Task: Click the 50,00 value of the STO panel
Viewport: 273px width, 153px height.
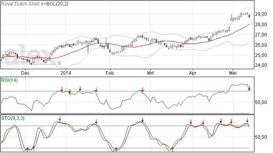Action: 261,137
